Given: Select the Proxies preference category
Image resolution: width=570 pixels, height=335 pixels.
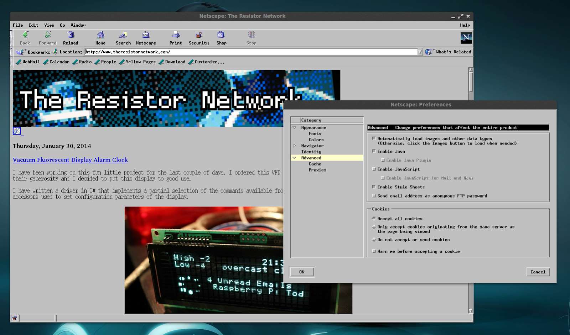Looking at the screenshot, I should [x=317, y=170].
